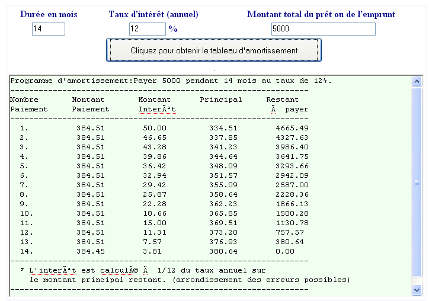Screen dimensions: 429x301
Task: Click the remaining balance 2587.00
Action: click(292, 185)
